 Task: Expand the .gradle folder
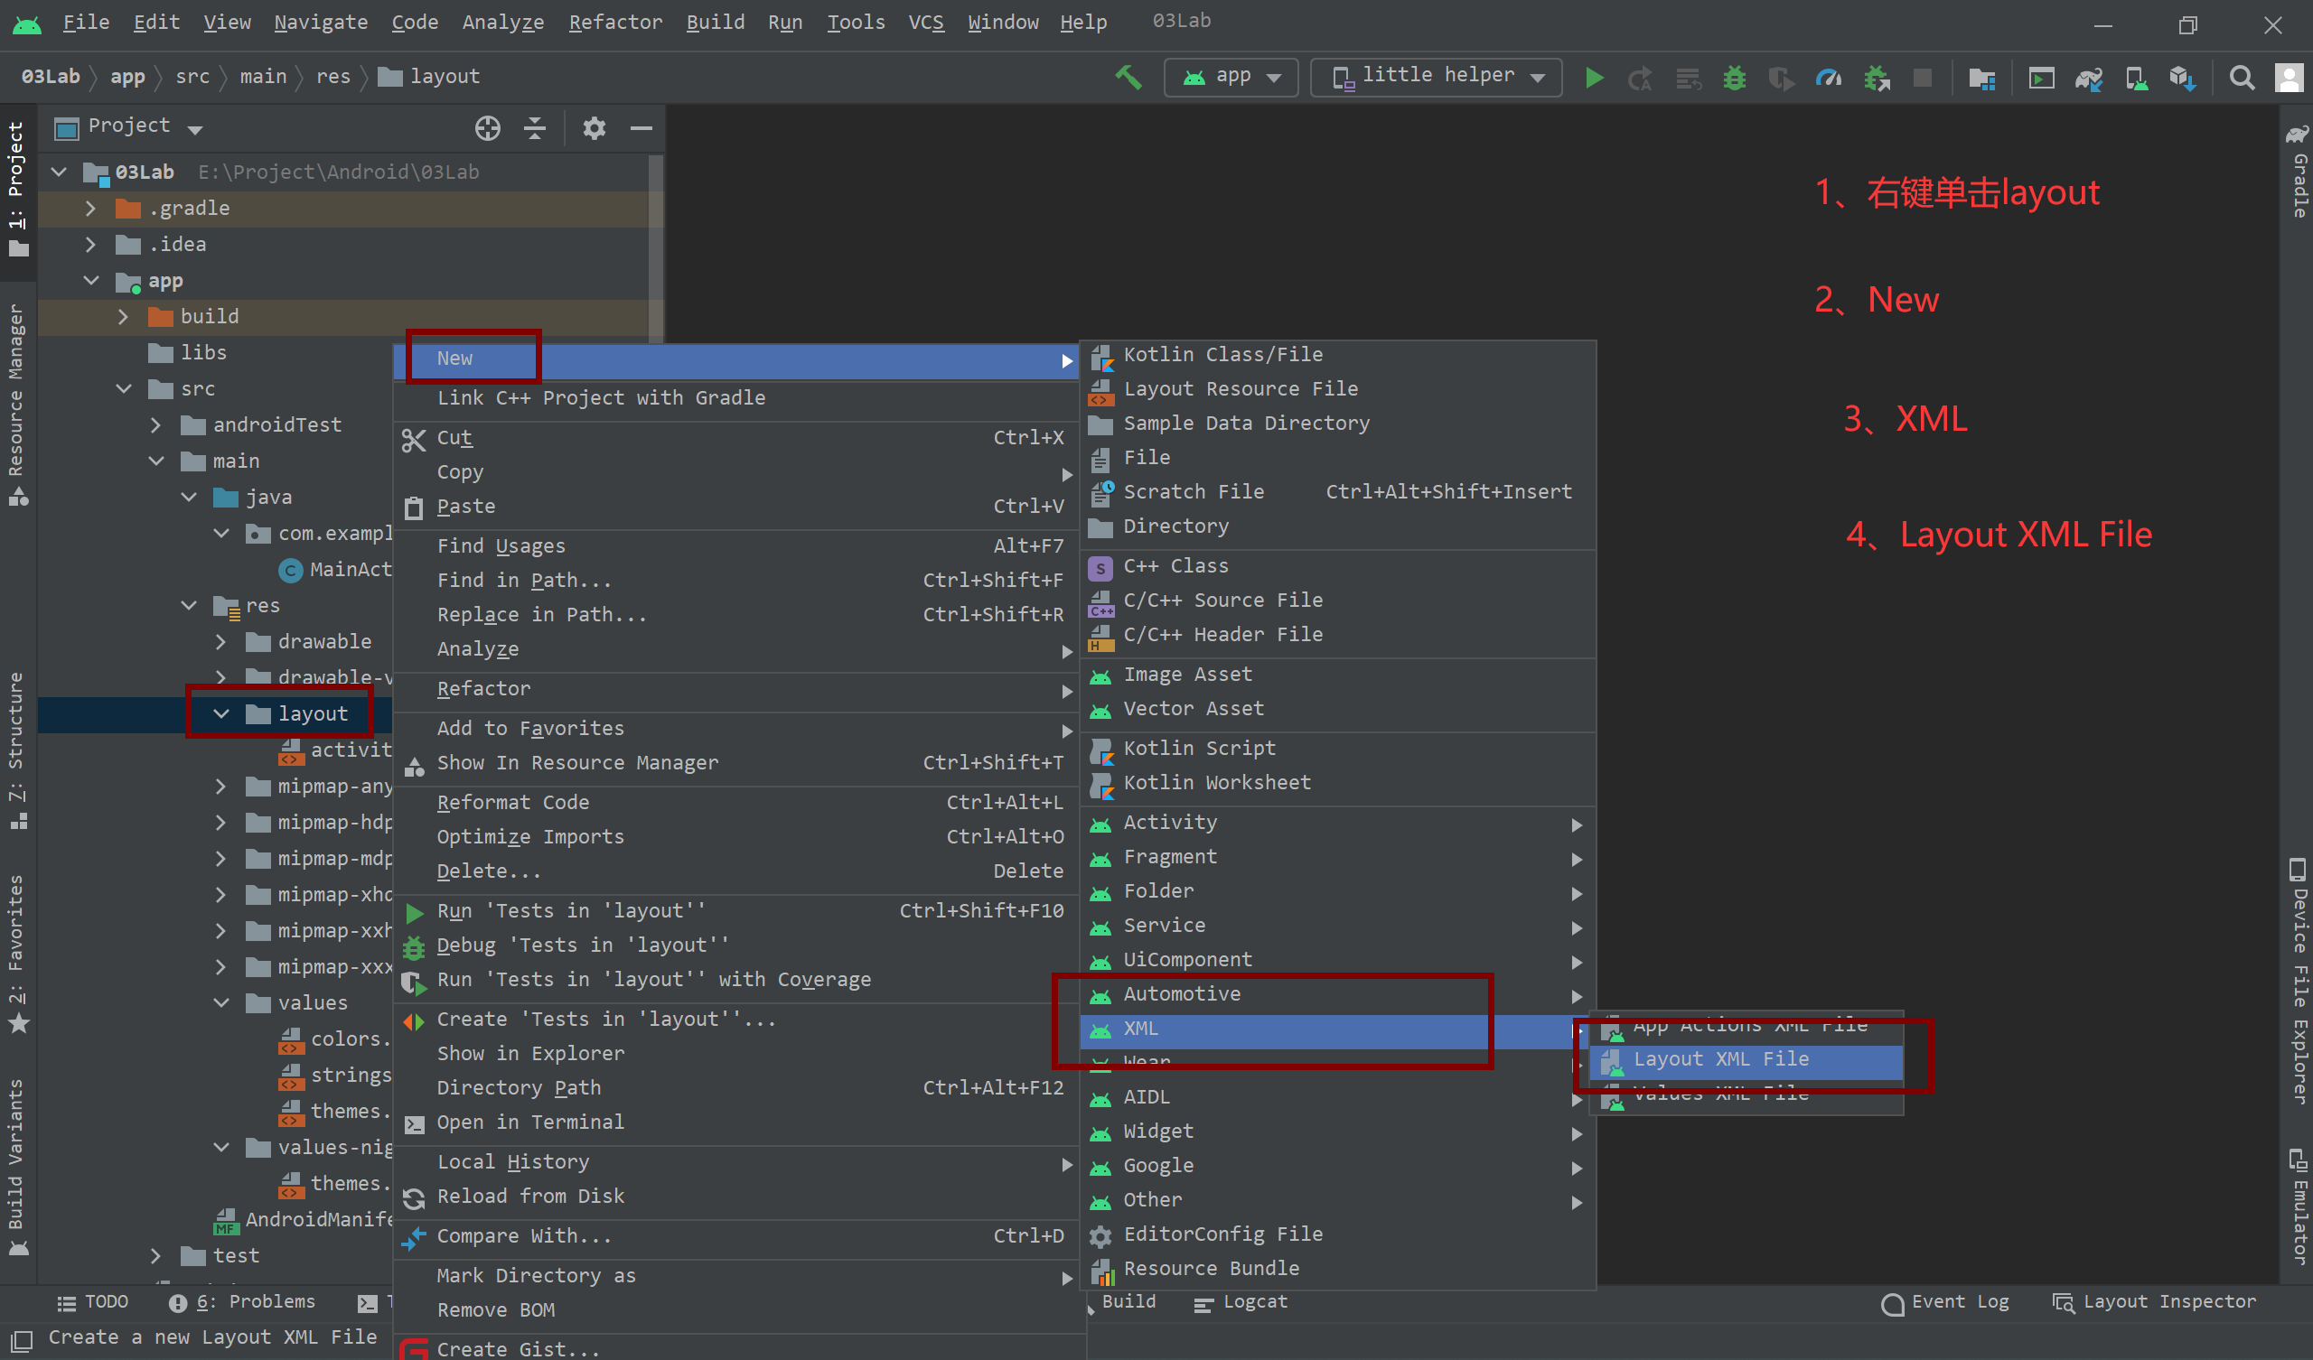point(90,209)
